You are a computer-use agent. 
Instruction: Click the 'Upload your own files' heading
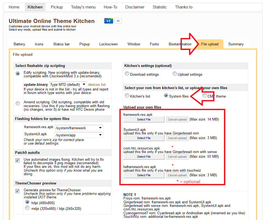pos(142,107)
